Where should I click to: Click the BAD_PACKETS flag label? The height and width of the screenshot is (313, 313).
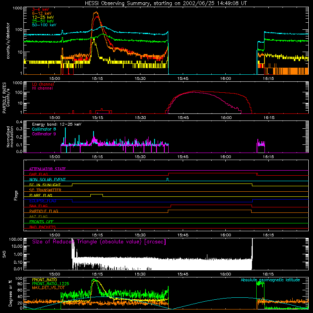click(x=43, y=227)
